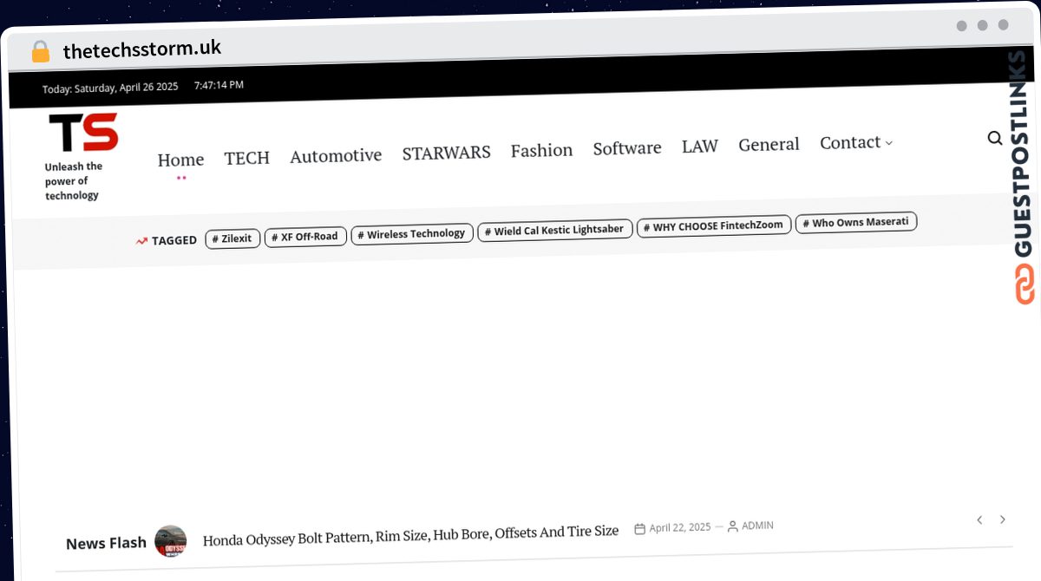Click the magnifying glass search icon

coord(995,138)
